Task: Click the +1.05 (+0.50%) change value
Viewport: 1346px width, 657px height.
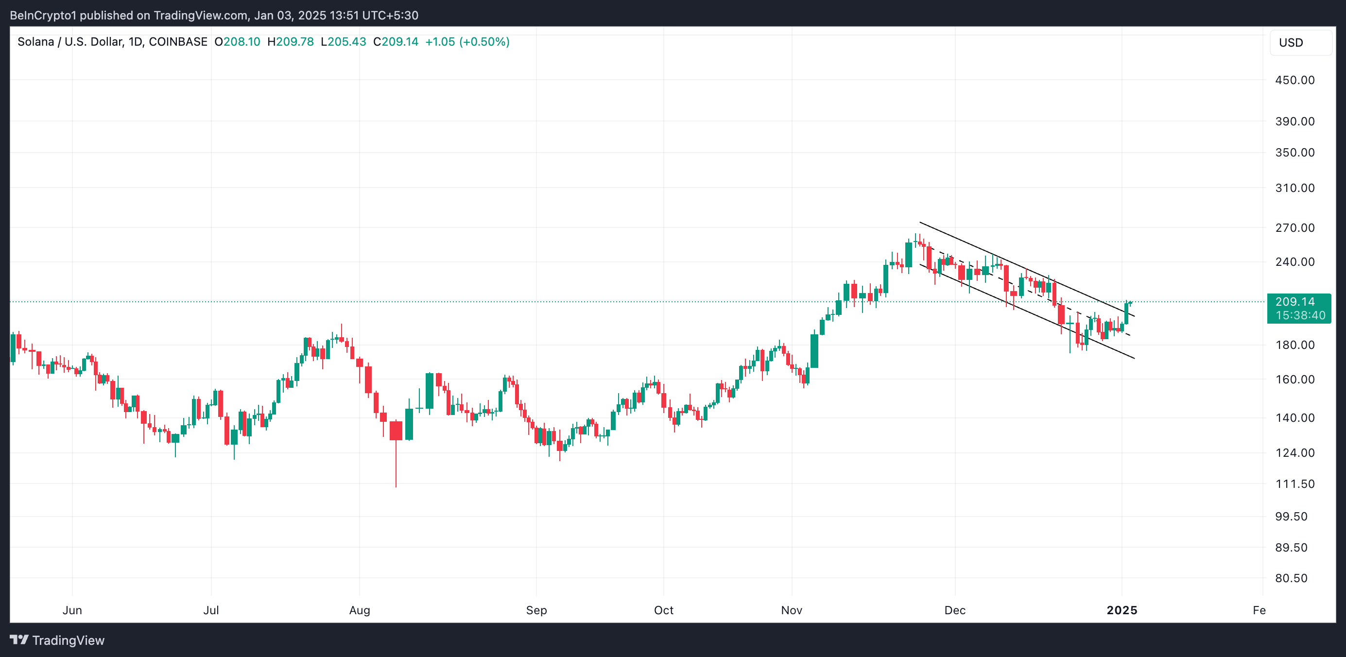Action: [467, 42]
